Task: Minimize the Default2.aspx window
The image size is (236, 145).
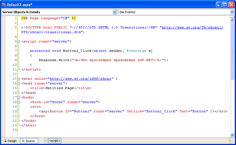Action: (218, 5)
